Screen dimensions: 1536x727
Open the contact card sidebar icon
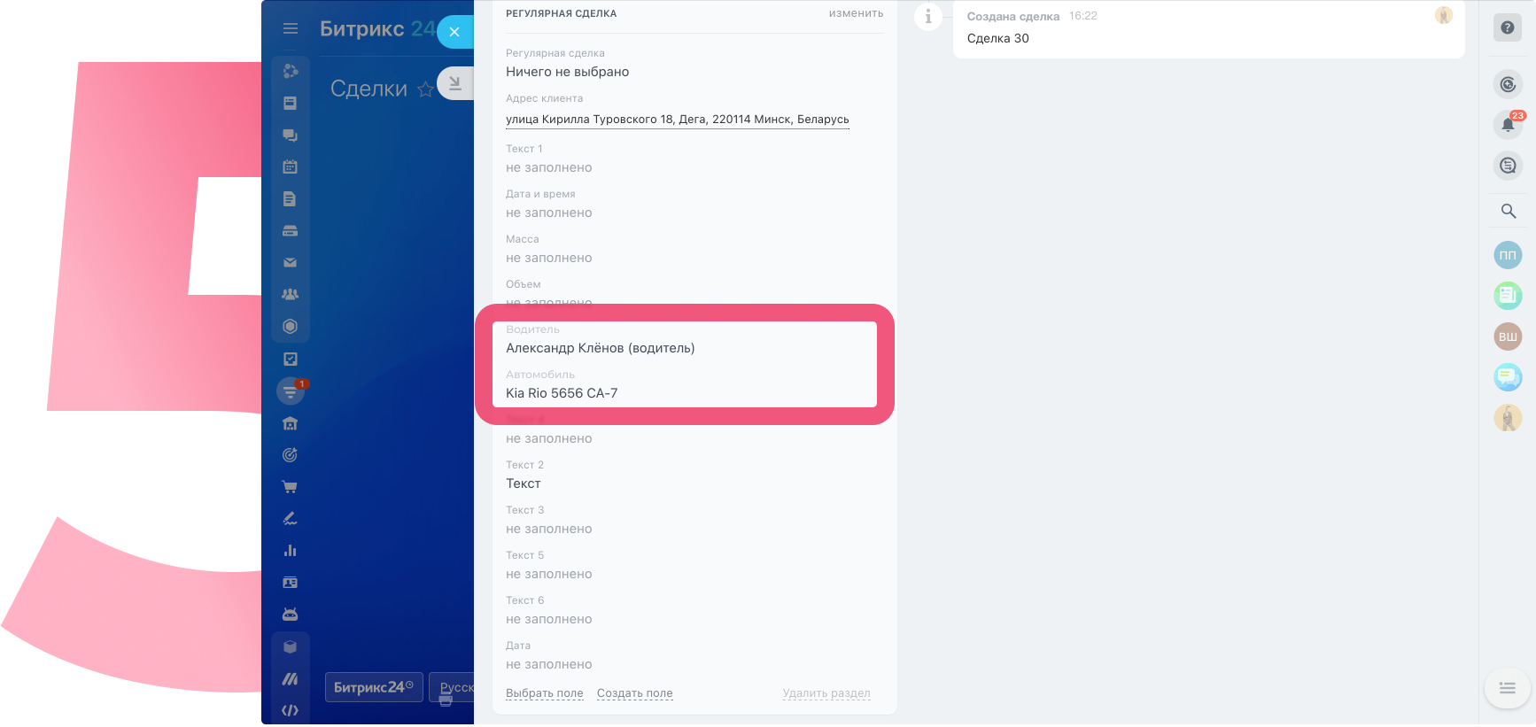click(x=290, y=583)
